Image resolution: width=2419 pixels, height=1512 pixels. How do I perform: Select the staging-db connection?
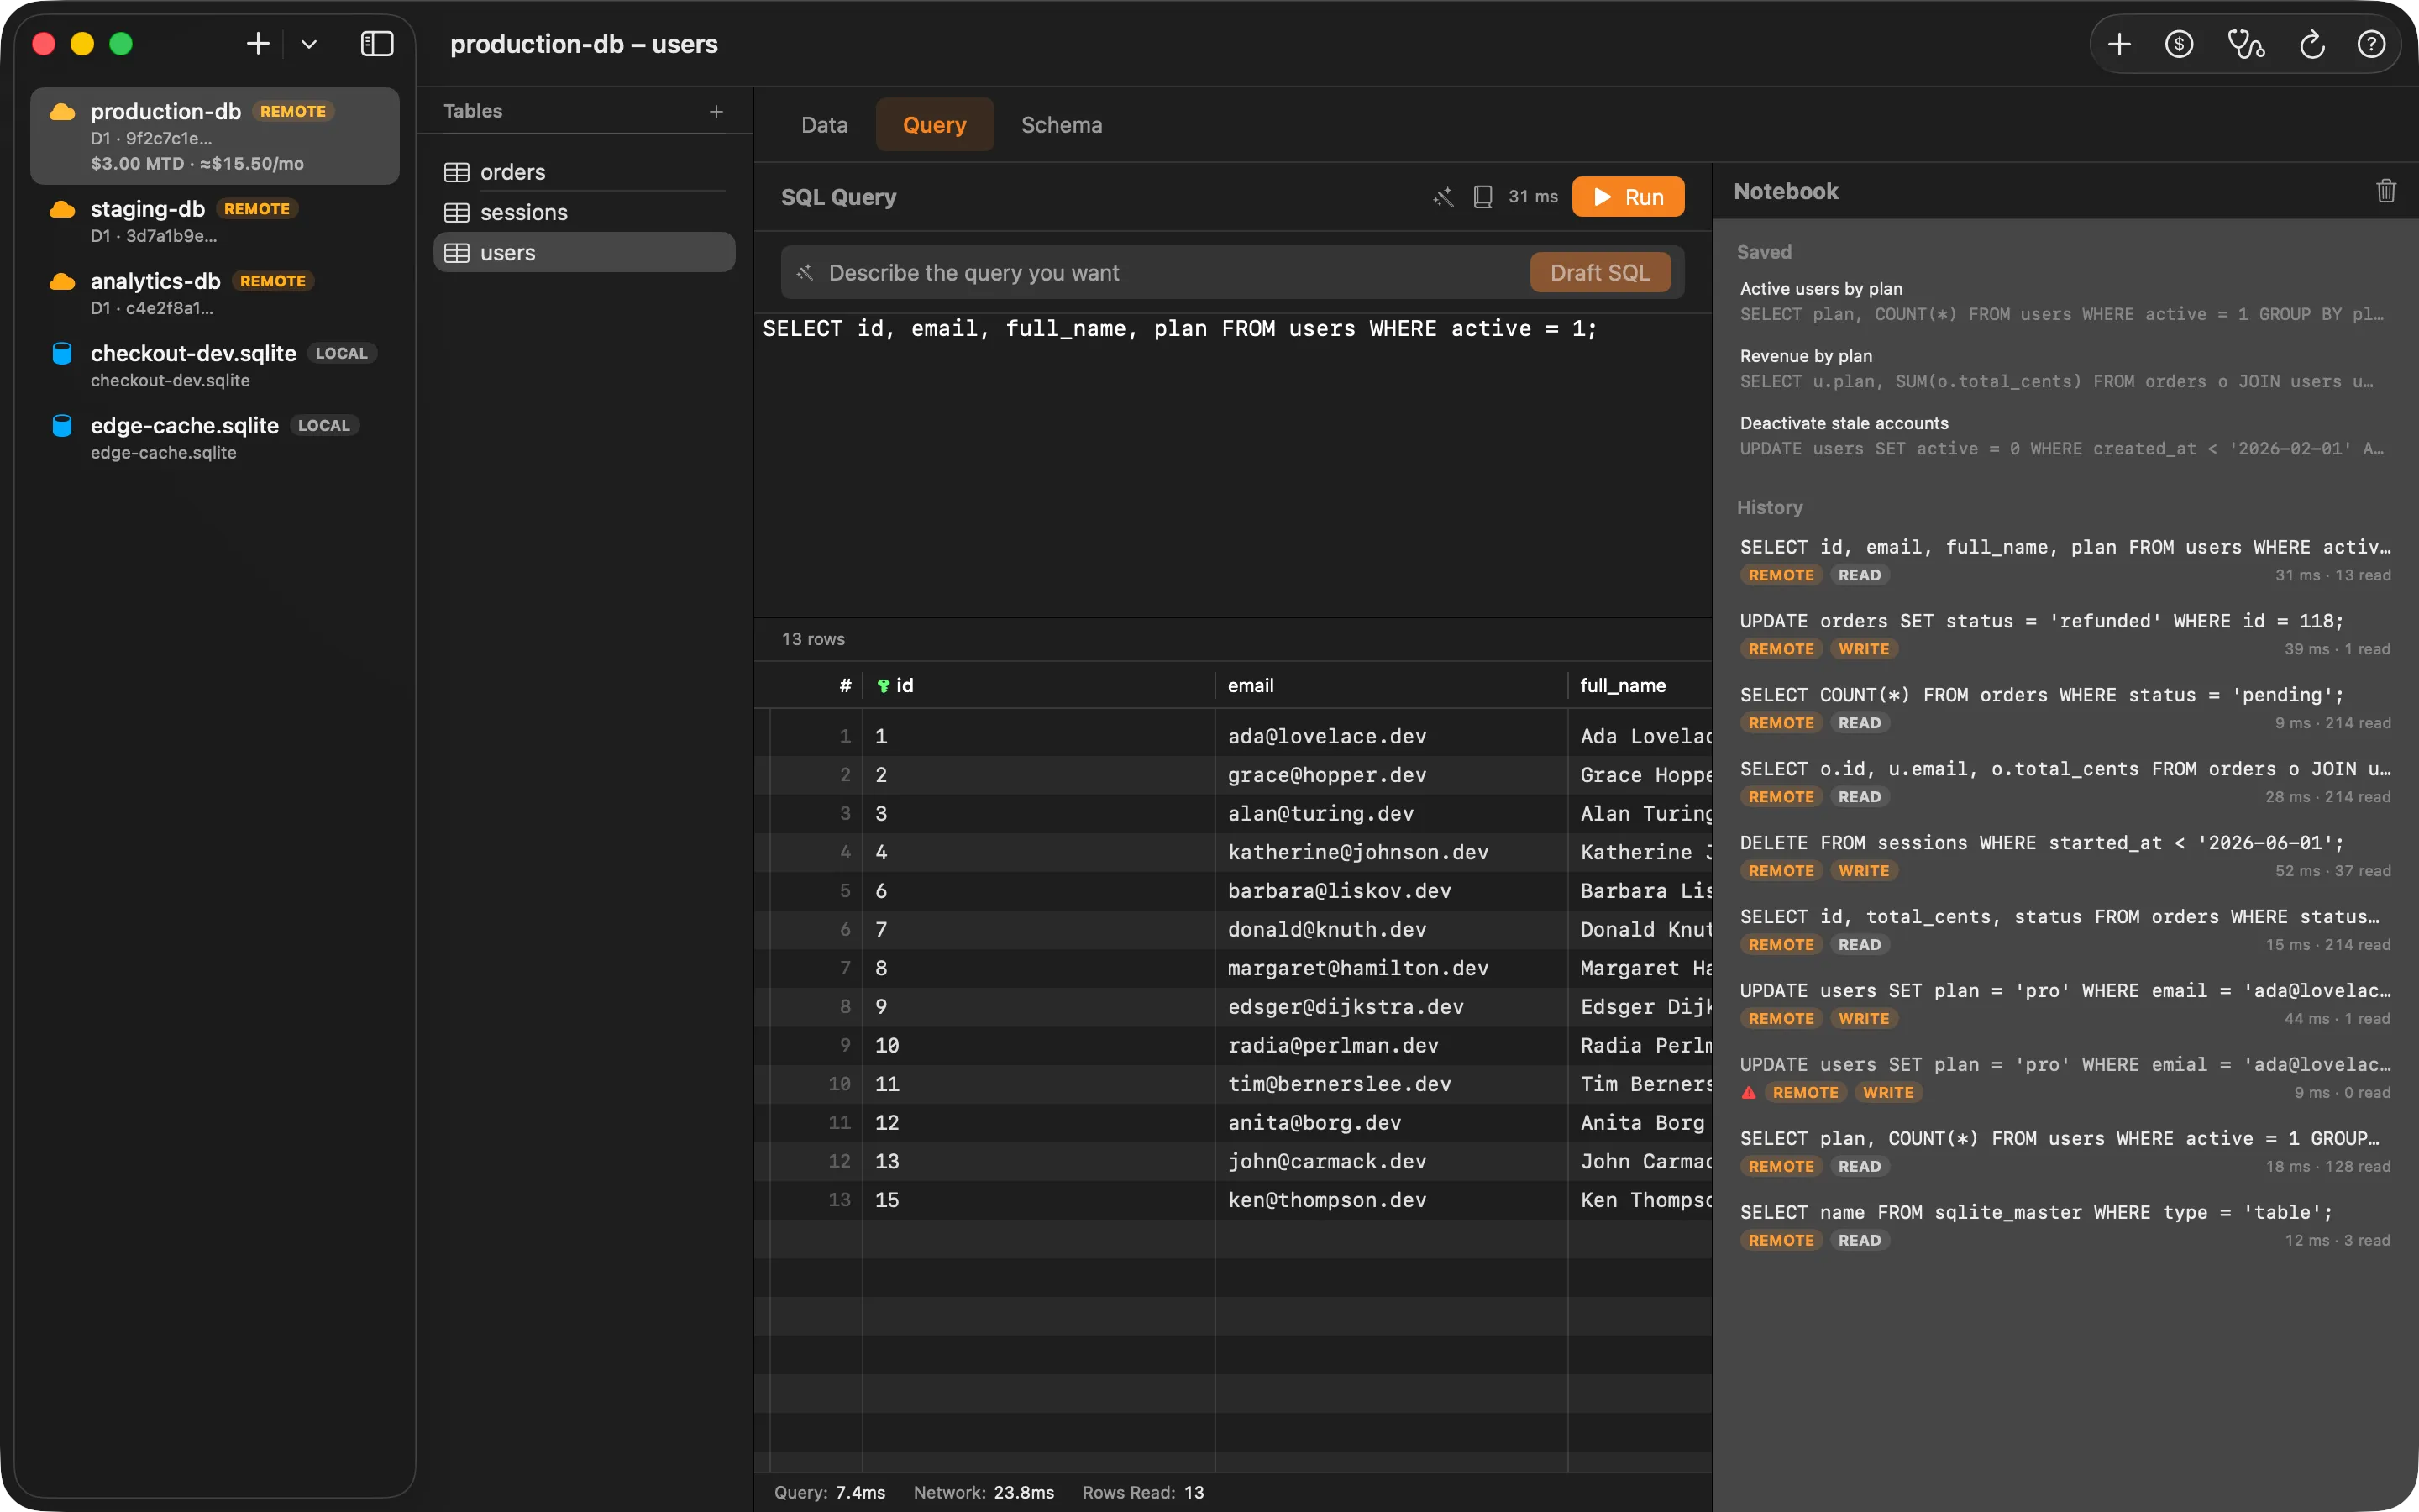point(215,221)
